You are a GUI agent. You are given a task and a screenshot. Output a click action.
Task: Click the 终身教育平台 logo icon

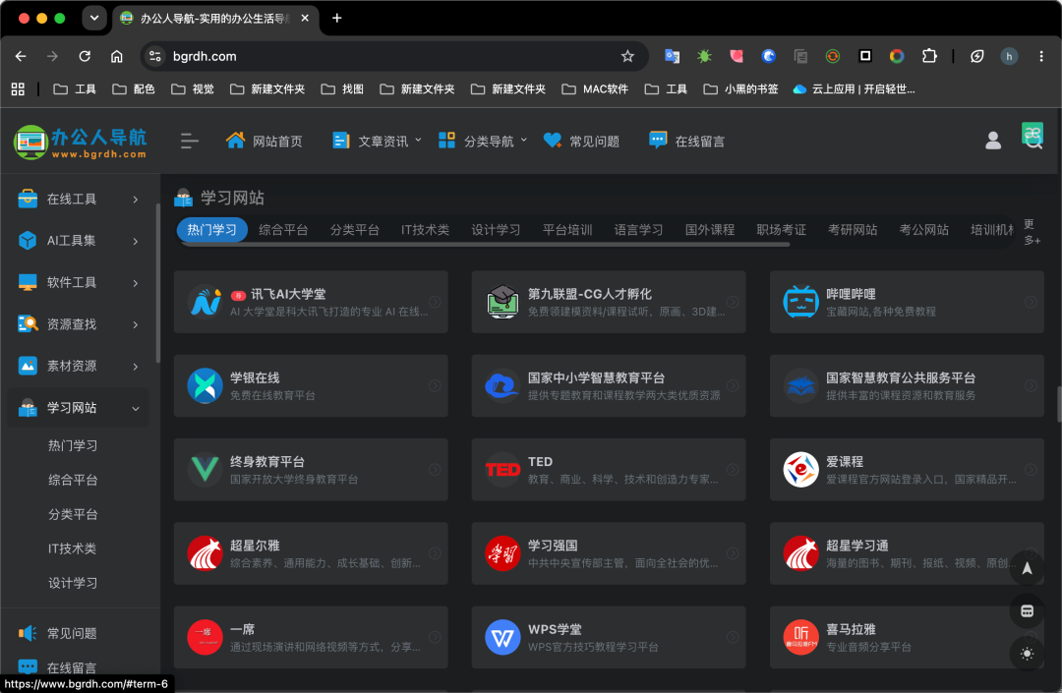tap(205, 470)
